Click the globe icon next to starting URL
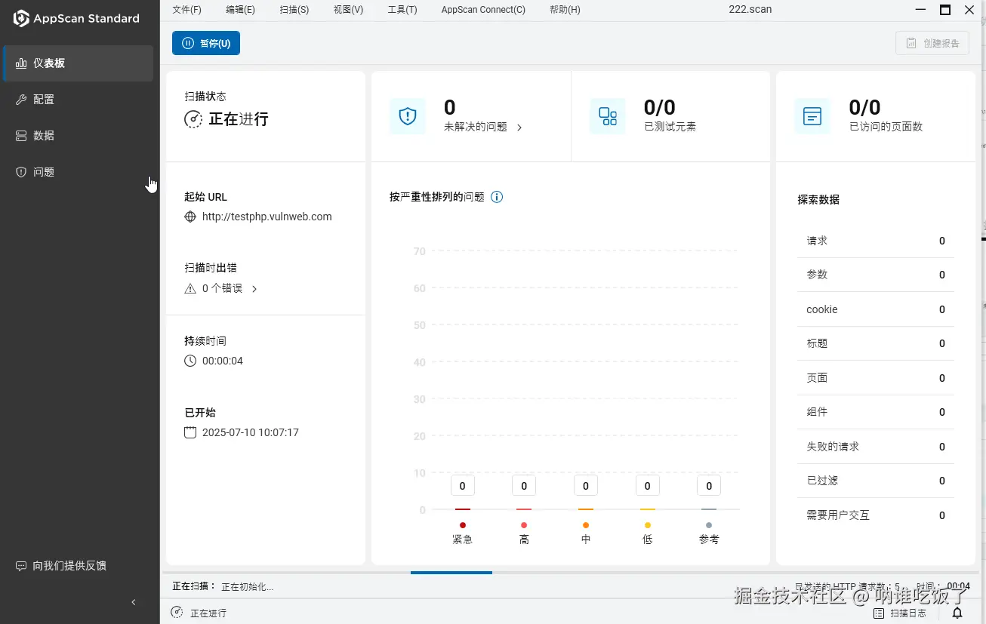 190,217
